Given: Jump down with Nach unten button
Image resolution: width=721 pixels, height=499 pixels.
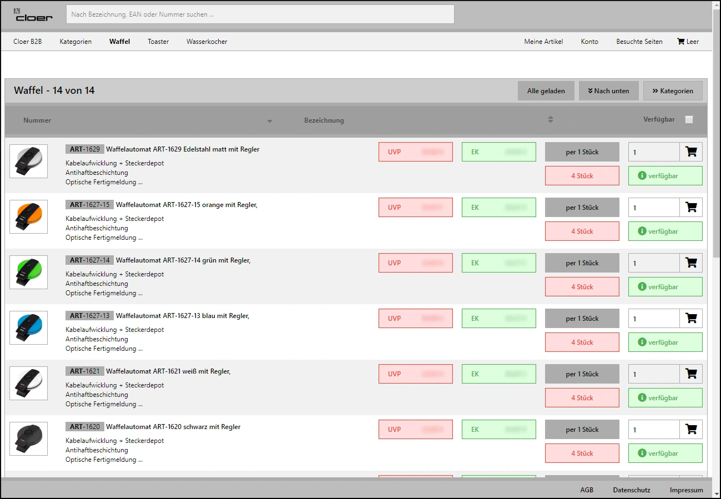Looking at the screenshot, I should tap(608, 91).
